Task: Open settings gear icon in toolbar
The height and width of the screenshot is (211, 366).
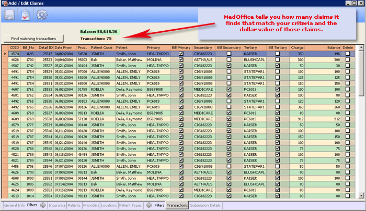Action: click(x=41, y=15)
